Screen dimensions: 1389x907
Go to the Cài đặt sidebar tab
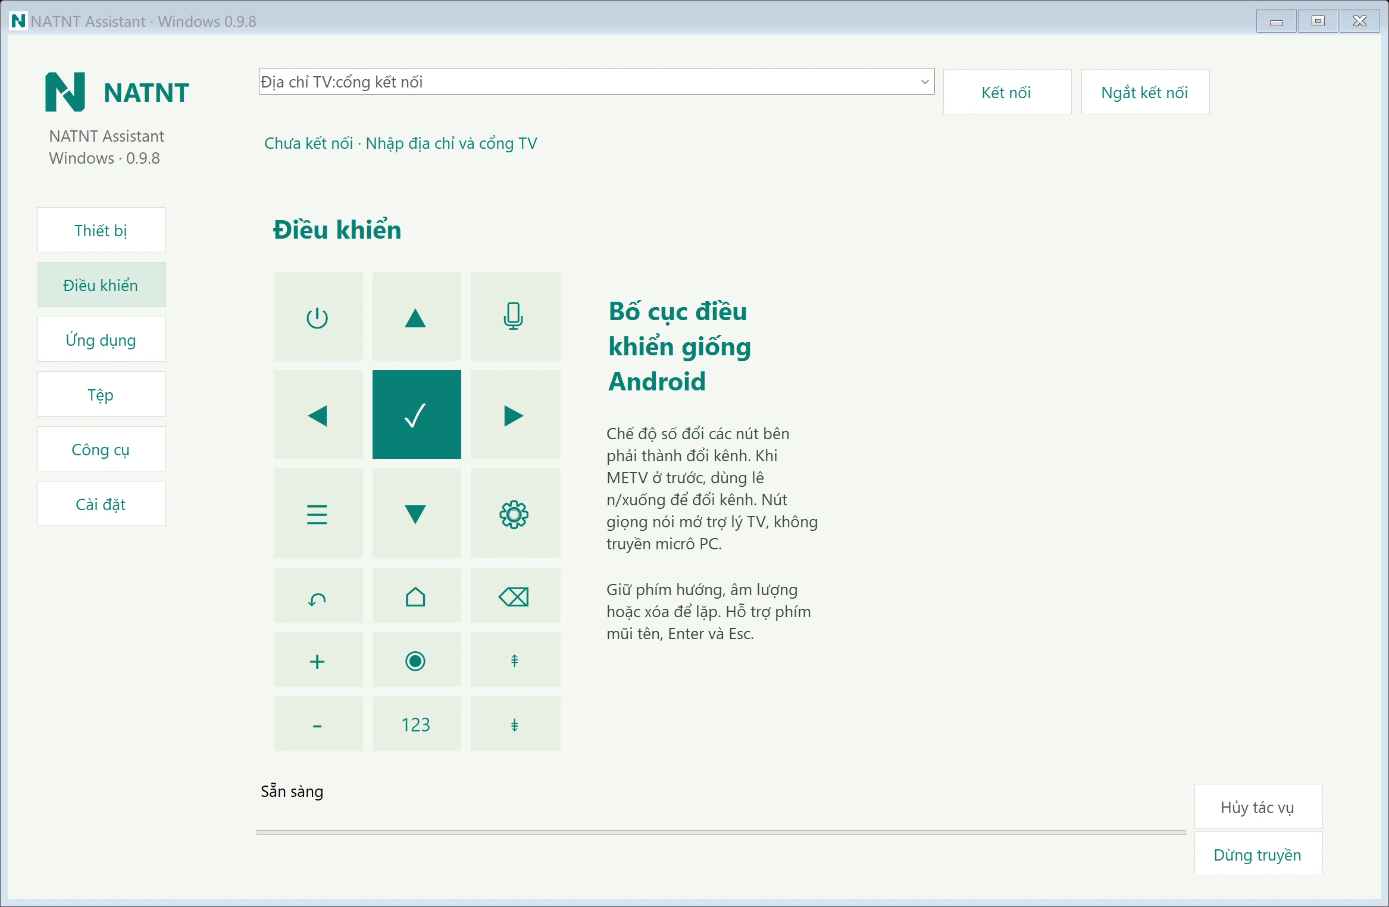(x=101, y=503)
